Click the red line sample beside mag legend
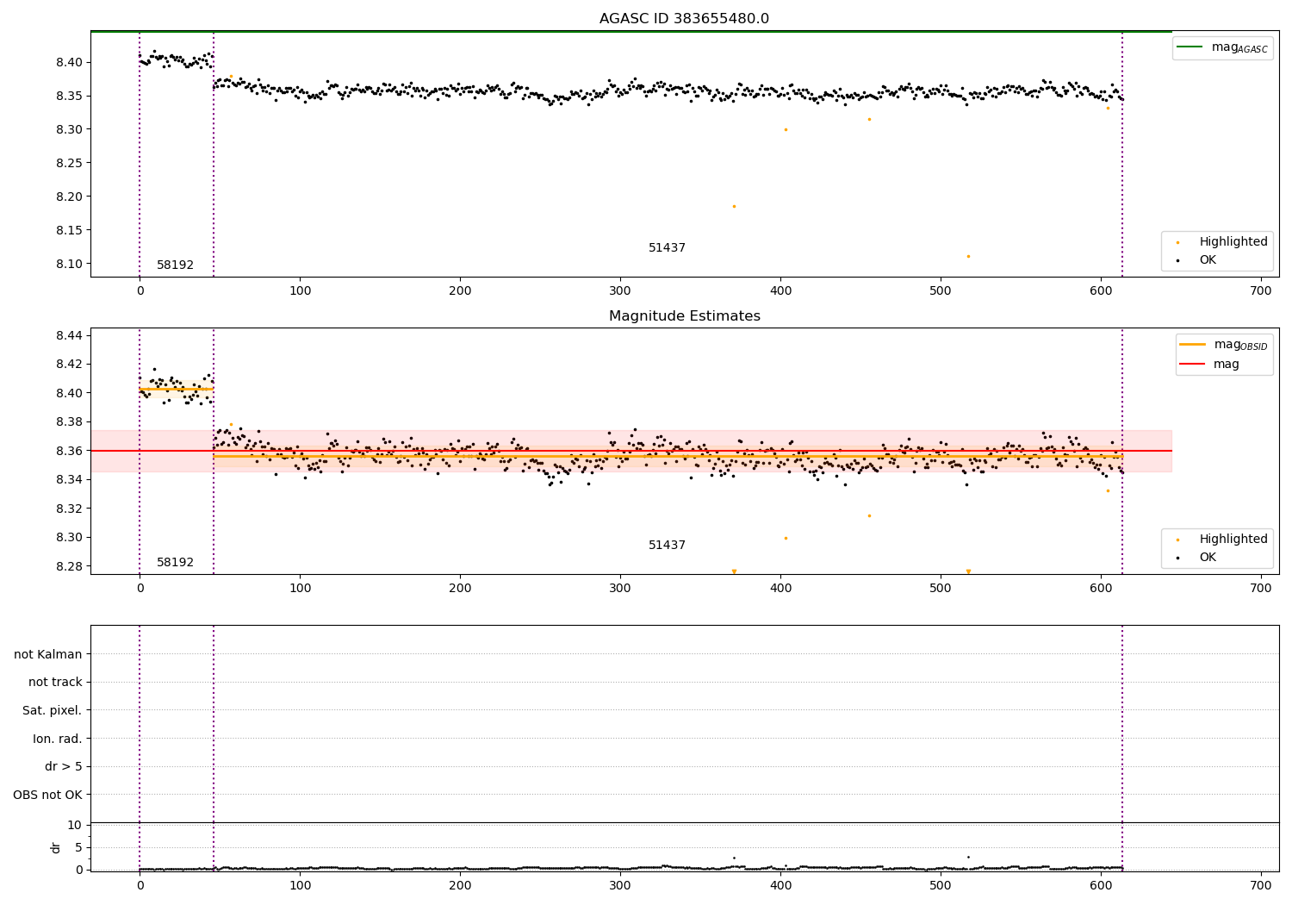Image resolution: width=1292 pixels, height=905 pixels. pyautogui.click(x=1192, y=364)
